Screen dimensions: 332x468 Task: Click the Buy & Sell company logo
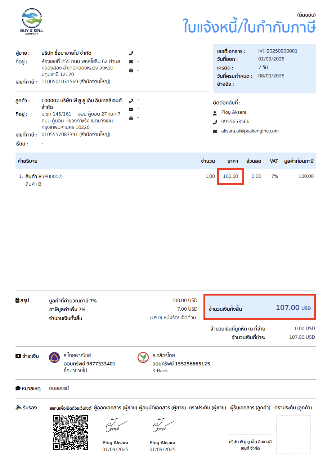click(x=32, y=22)
